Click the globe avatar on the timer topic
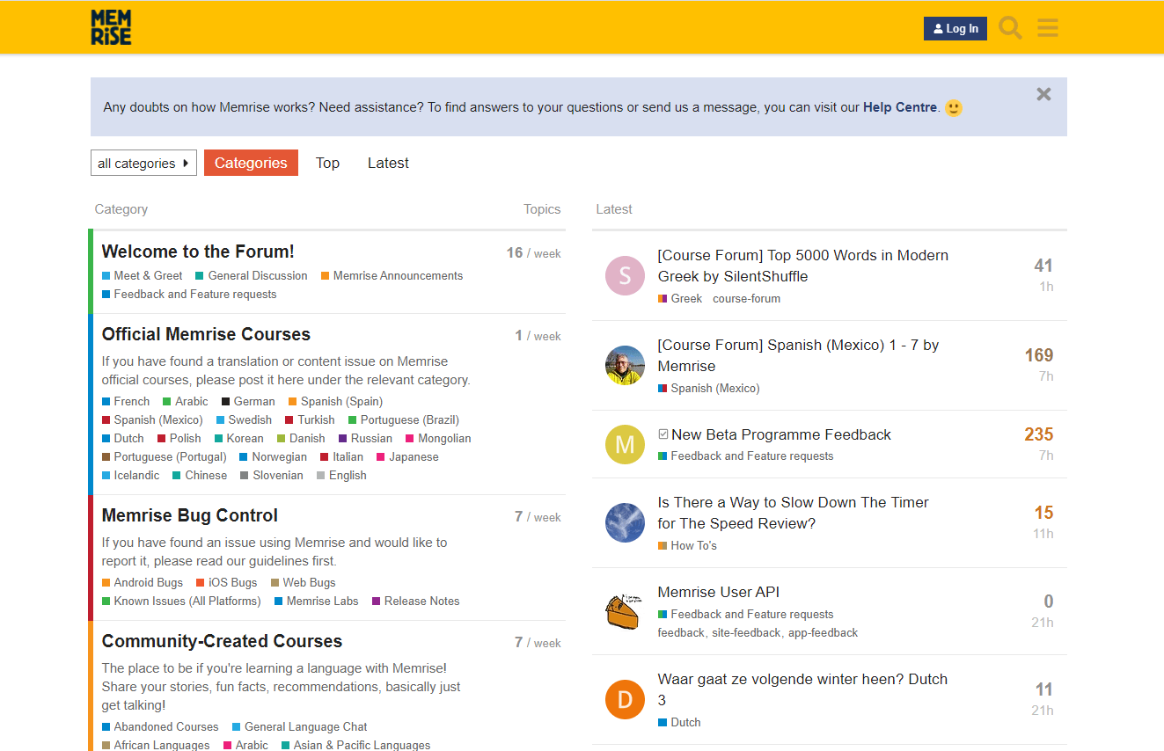The height and width of the screenshot is (751, 1164). click(x=625, y=521)
